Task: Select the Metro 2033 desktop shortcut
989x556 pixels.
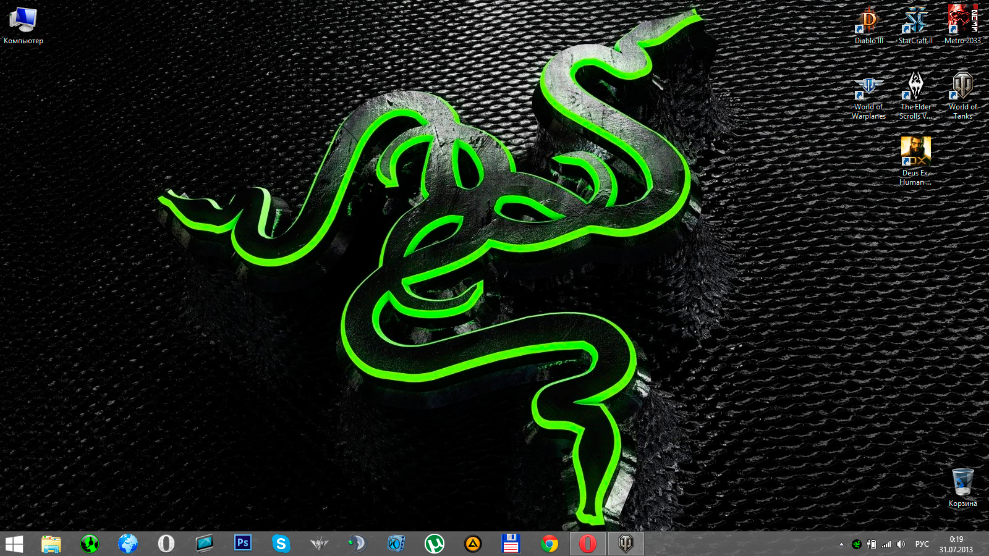Action: click(x=962, y=26)
